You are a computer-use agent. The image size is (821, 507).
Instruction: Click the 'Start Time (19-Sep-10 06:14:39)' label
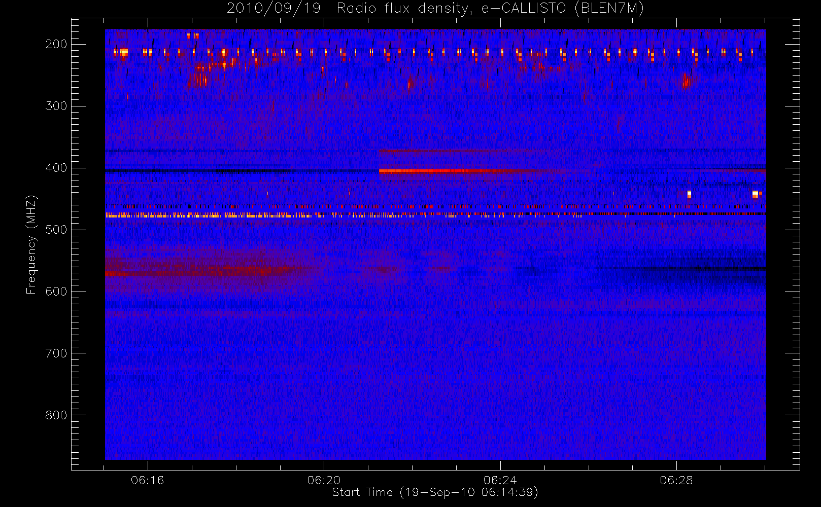435,492
